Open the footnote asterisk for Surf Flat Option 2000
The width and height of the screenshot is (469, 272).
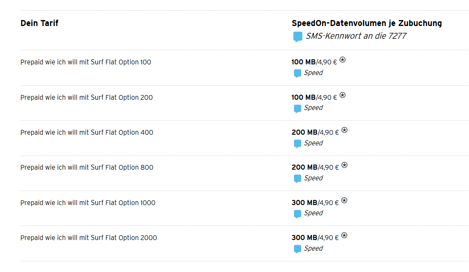tap(344, 235)
